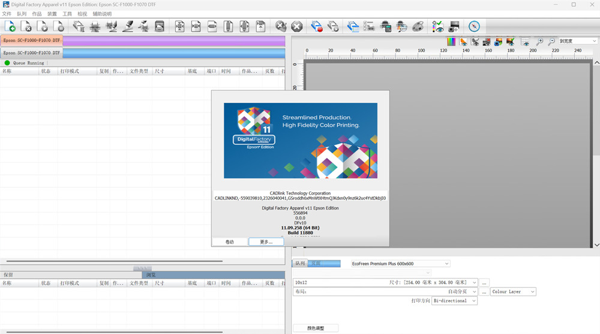
Task: Click the horizontal inward arrows page icon
Action: coord(196,26)
